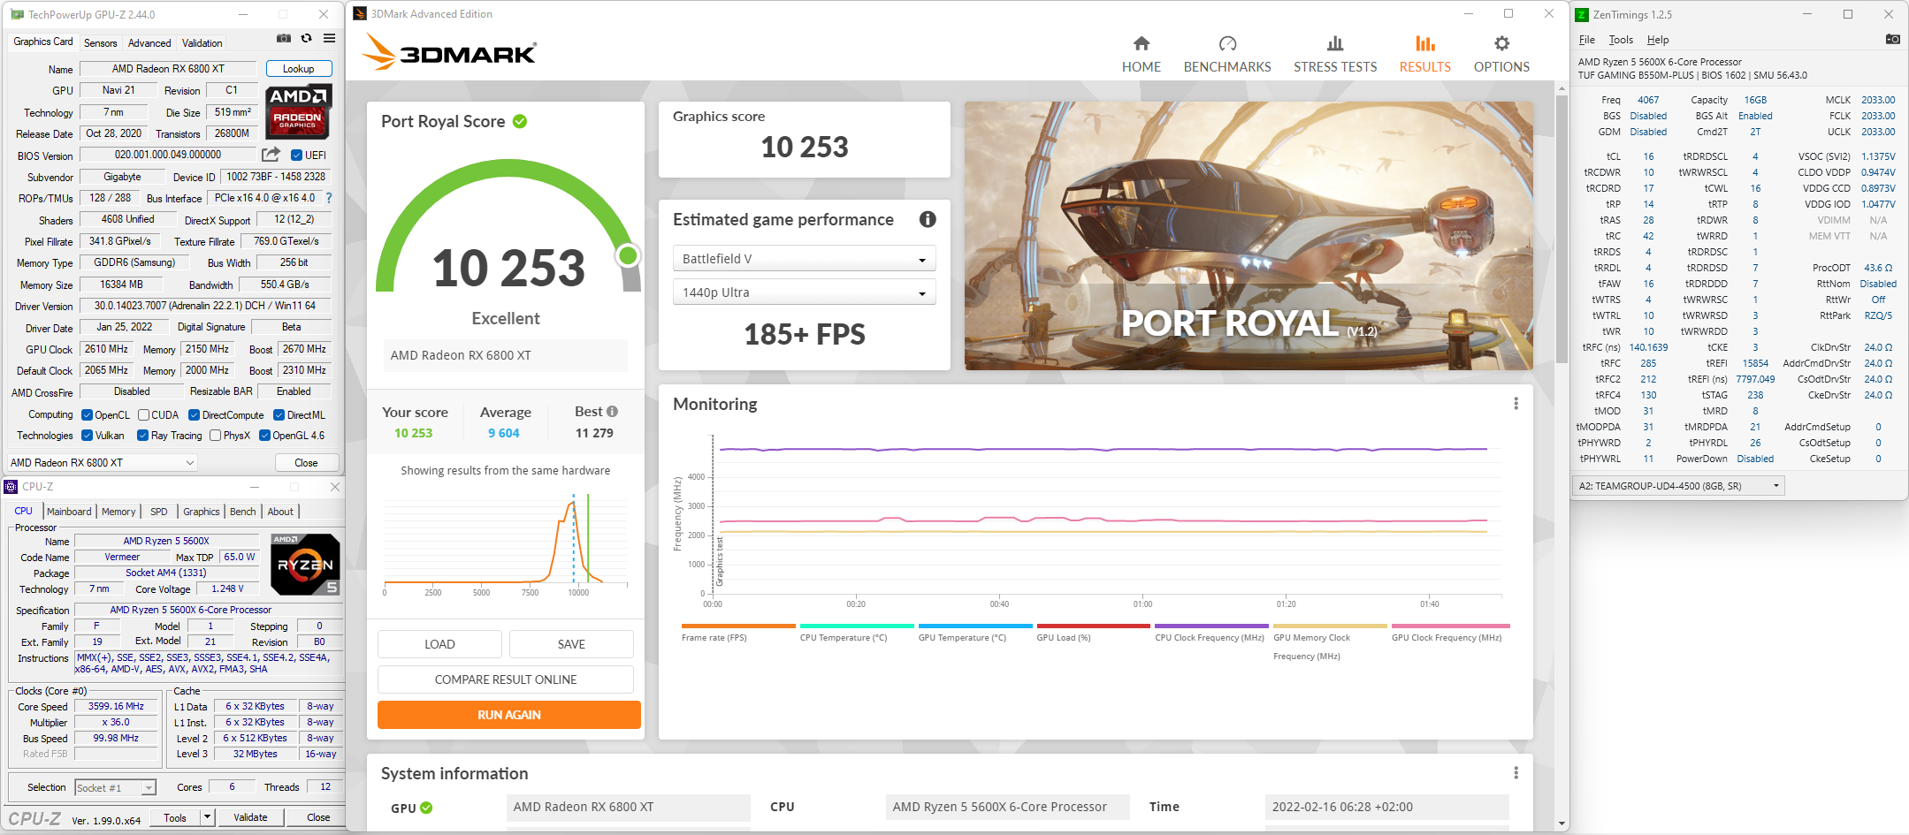The width and height of the screenshot is (1909, 835).
Task: Toggle the PhysX checkbox
Action: pos(215,436)
